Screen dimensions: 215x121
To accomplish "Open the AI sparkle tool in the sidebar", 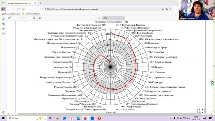I will click(3, 19).
